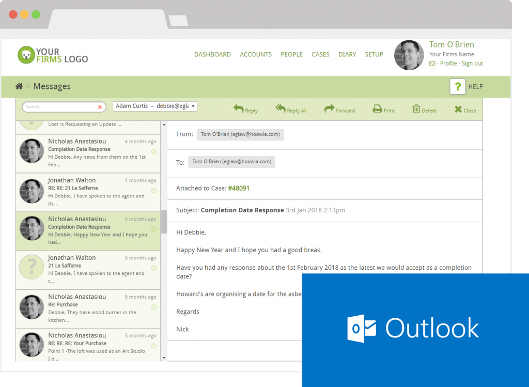This screenshot has width=529, height=387.
Task: Click the From sender chip Tom O'Brien
Action: tap(240, 134)
